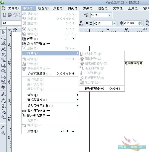Select the Fill bucket tool
Viewport: 149px width, 152px height.
tap(3, 111)
